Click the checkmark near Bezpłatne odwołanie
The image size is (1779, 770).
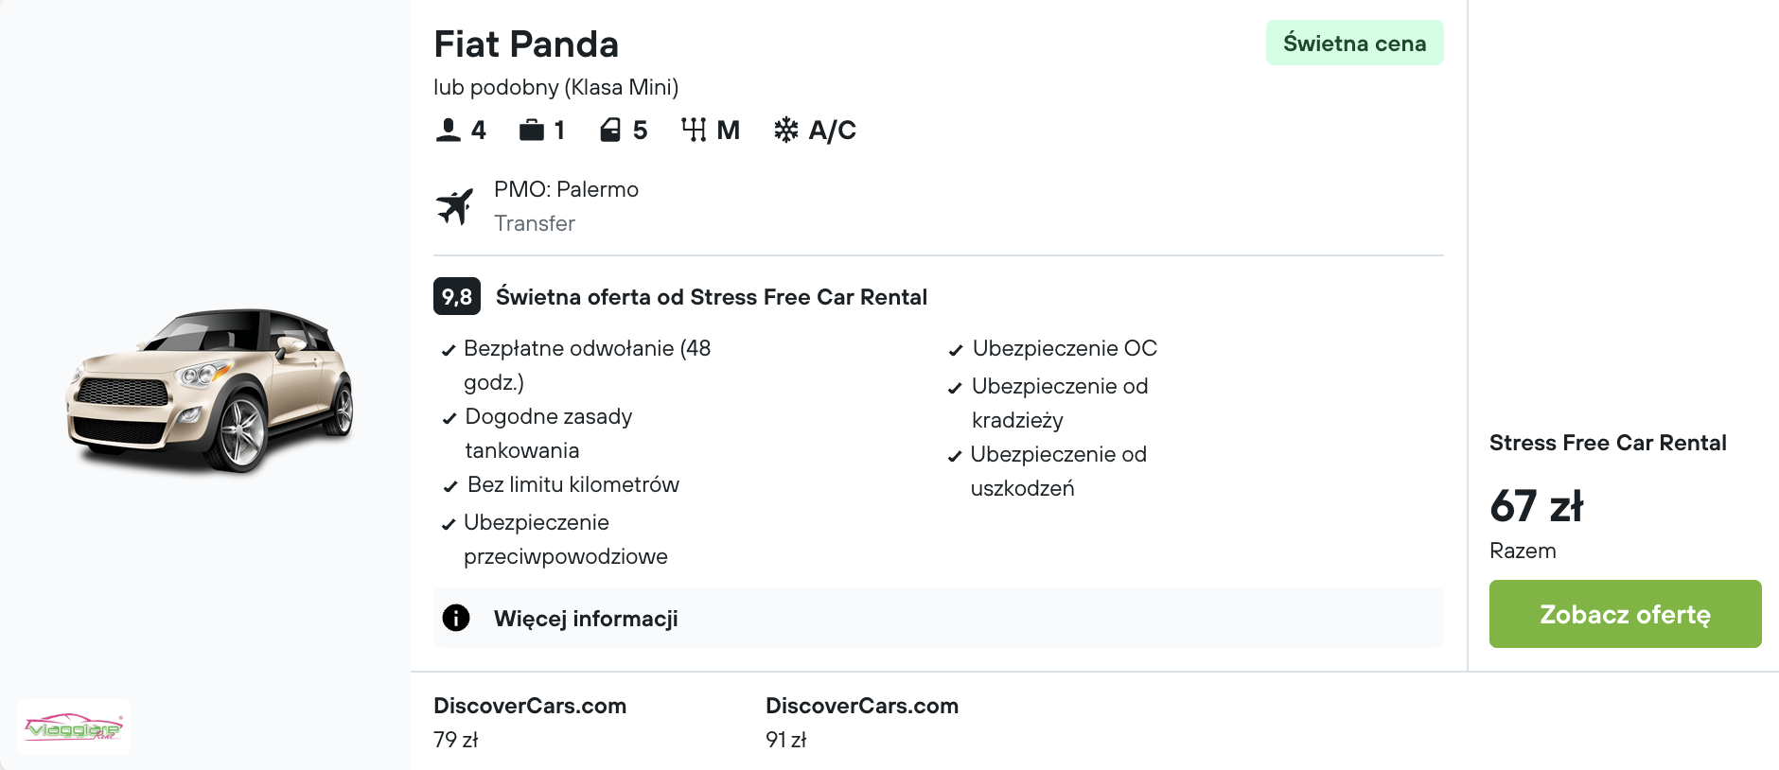click(448, 349)
